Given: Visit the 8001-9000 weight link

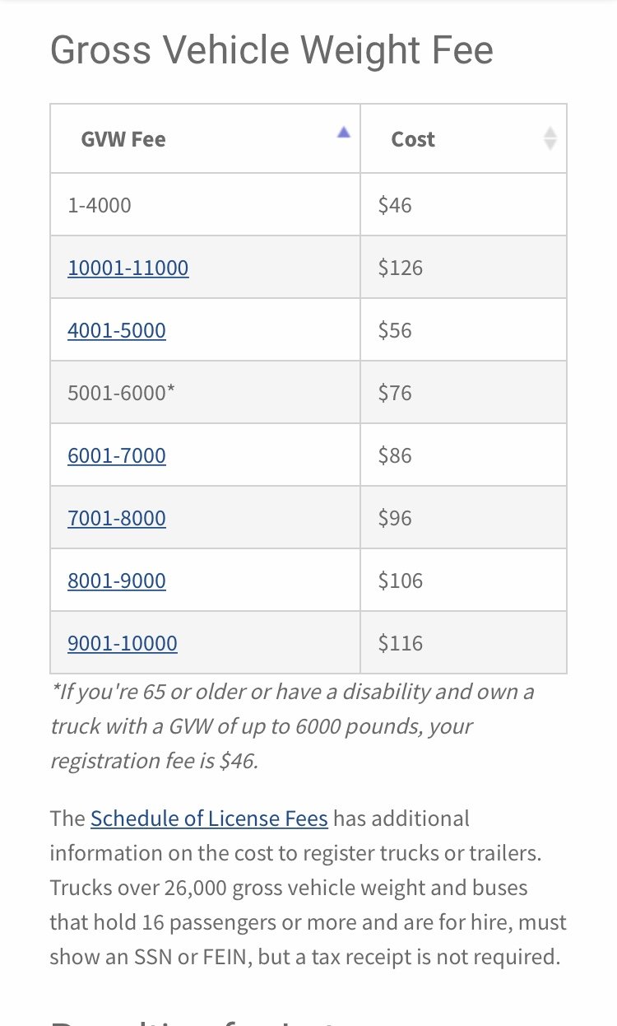Looking at the screenshot, I should [x=117, y=581].
